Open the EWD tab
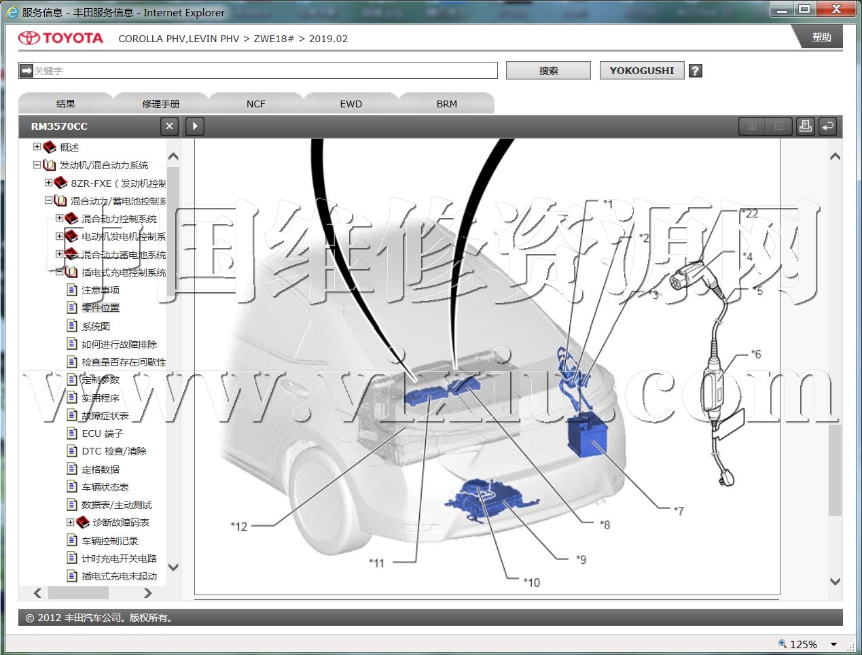This screenshot has width=862, height=655. [351, 104]
